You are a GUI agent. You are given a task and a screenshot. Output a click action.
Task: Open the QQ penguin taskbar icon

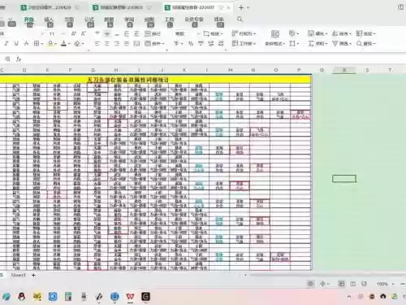22,296
